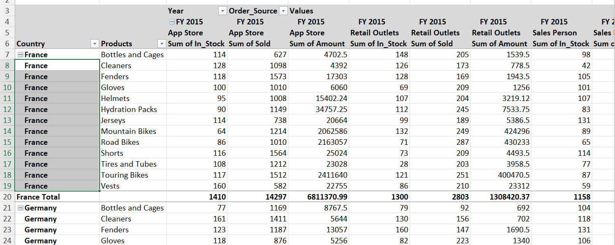Collapse the France country group
The height and width of the screenshot is (245, 615).
click(x=20, y=55)
